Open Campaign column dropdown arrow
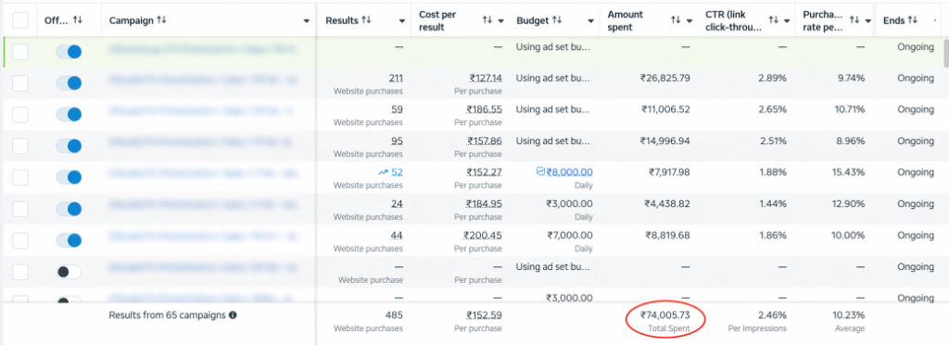Image resolution: width=949 pixels, height=345 pixels. (x=306, y=21)
